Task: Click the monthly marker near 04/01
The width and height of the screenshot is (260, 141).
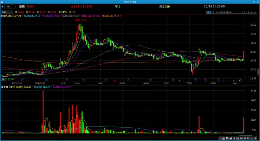Action: (x=106, y=80)
